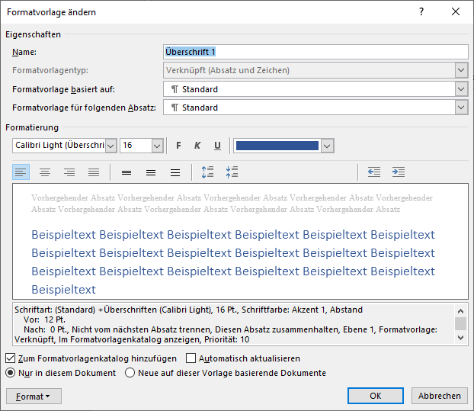474x411 pixels.
Task: Justify the paragraph text
Action: pyautogui.click(x=94, y=172)
